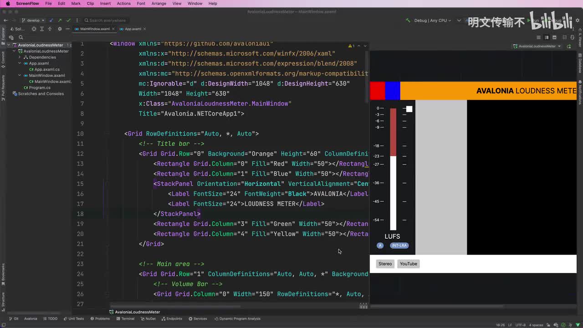Open the NuGet tool window
The width and height of the screenshot is (583, 328).
pyautogui.click(x=148, y=318)
